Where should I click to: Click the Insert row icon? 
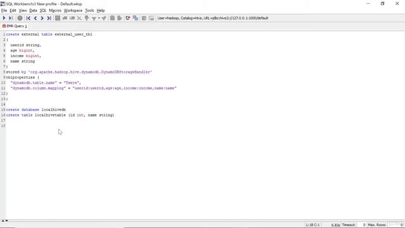tap(65, 18)
